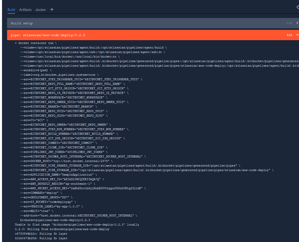Screen dimensions: 299x242
Task: Click the AWS_ACCESS_KEY_ID log line
Action: pyautogui.click(x=62, y=179)
